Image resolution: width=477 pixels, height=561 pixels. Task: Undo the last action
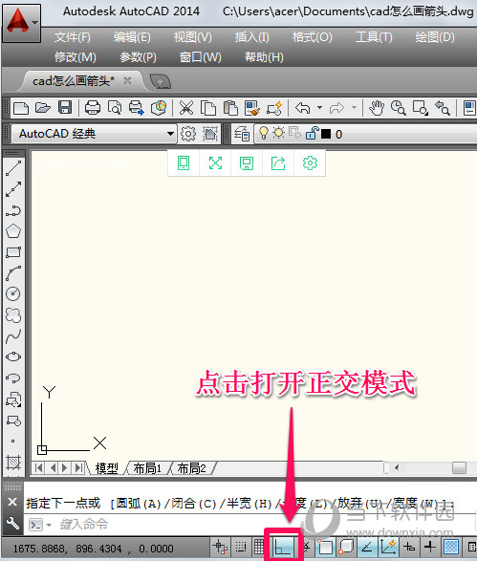(303, 108)
